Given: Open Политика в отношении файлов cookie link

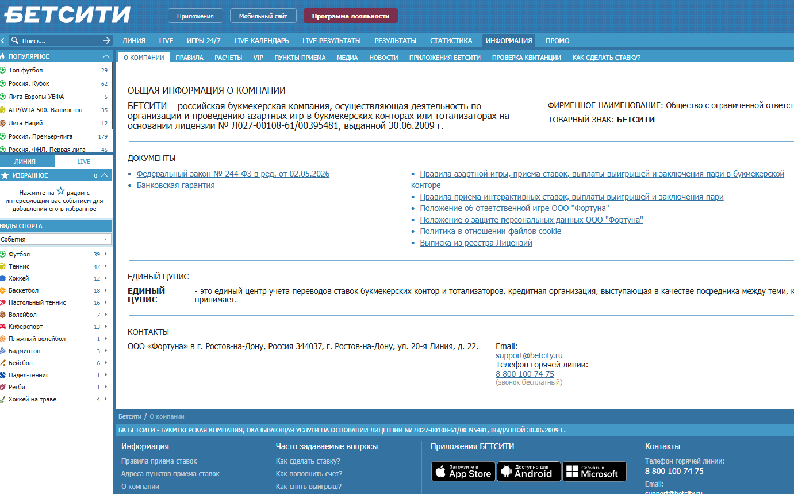Looking at the screenshot, I should [x=490, y=231].
